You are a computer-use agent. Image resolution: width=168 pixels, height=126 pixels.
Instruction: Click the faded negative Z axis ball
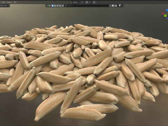(167, 18)
